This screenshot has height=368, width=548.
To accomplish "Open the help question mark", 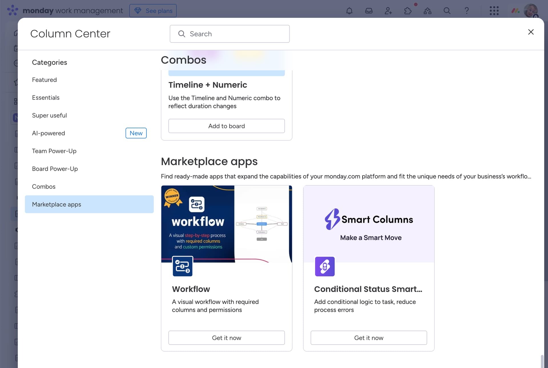I will [x=467, y=11].
